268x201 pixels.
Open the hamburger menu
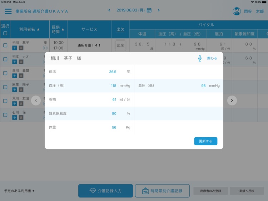coord(8,11)
